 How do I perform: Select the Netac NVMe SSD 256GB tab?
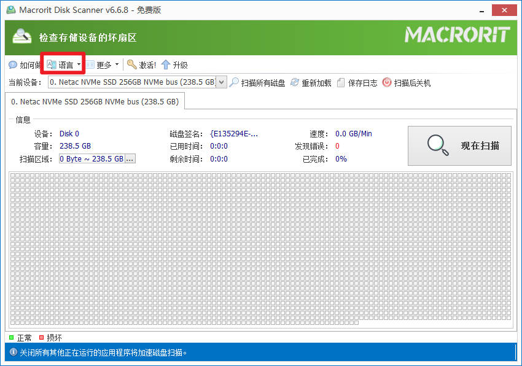click(95, 101)
